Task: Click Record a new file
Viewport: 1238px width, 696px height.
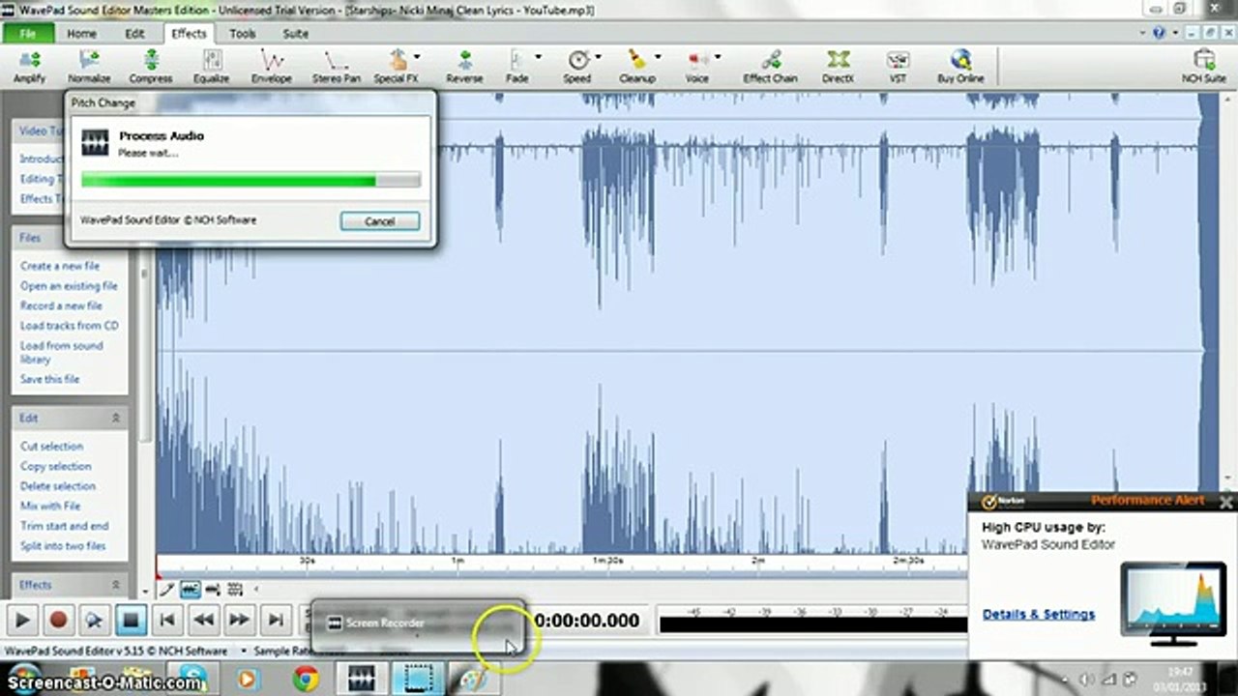Action: pos(61,305)
